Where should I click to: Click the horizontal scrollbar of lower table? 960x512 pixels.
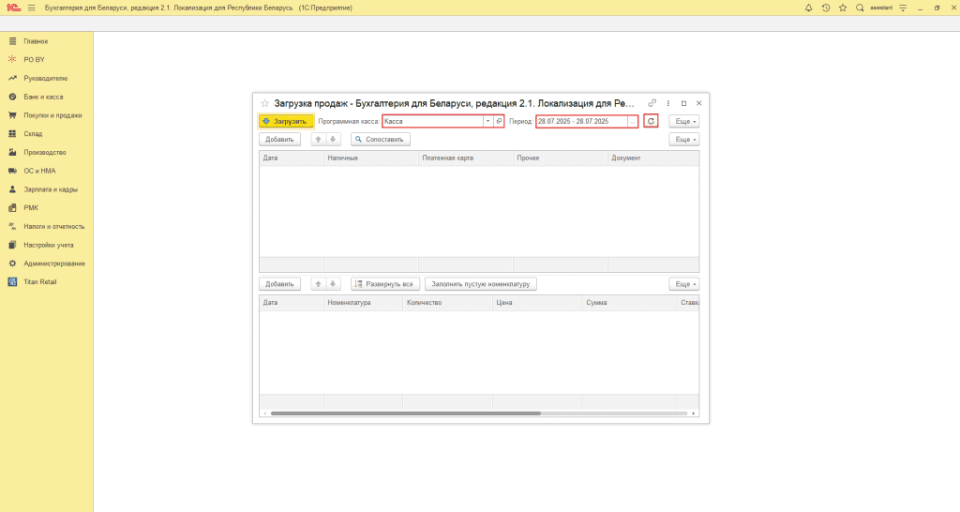[405, 414]
